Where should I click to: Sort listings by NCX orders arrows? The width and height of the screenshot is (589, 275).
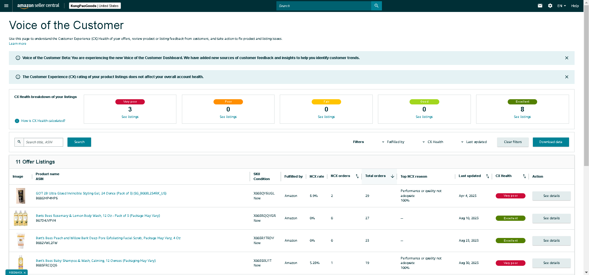[x=357, y=176]
